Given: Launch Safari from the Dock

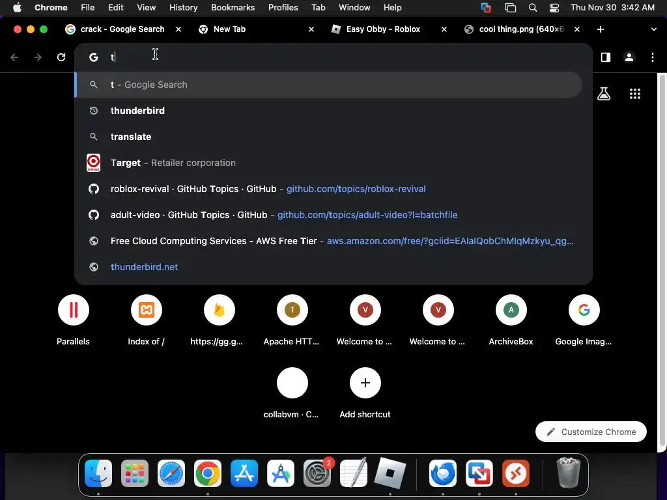Looking at the screenshot, I should pyautogui.click(x=171, y=473).
